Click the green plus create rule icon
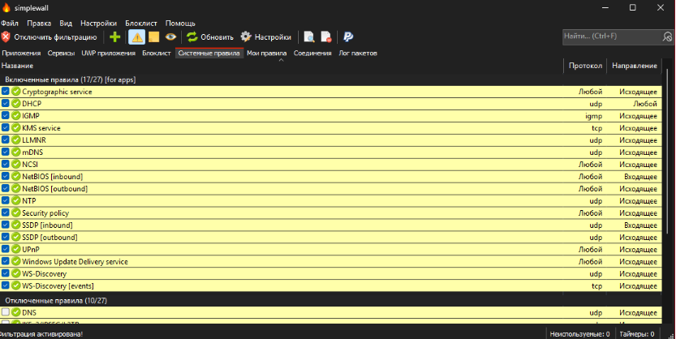Image resolution: width=676 pixels, height=339 pixels. point(115,37)
